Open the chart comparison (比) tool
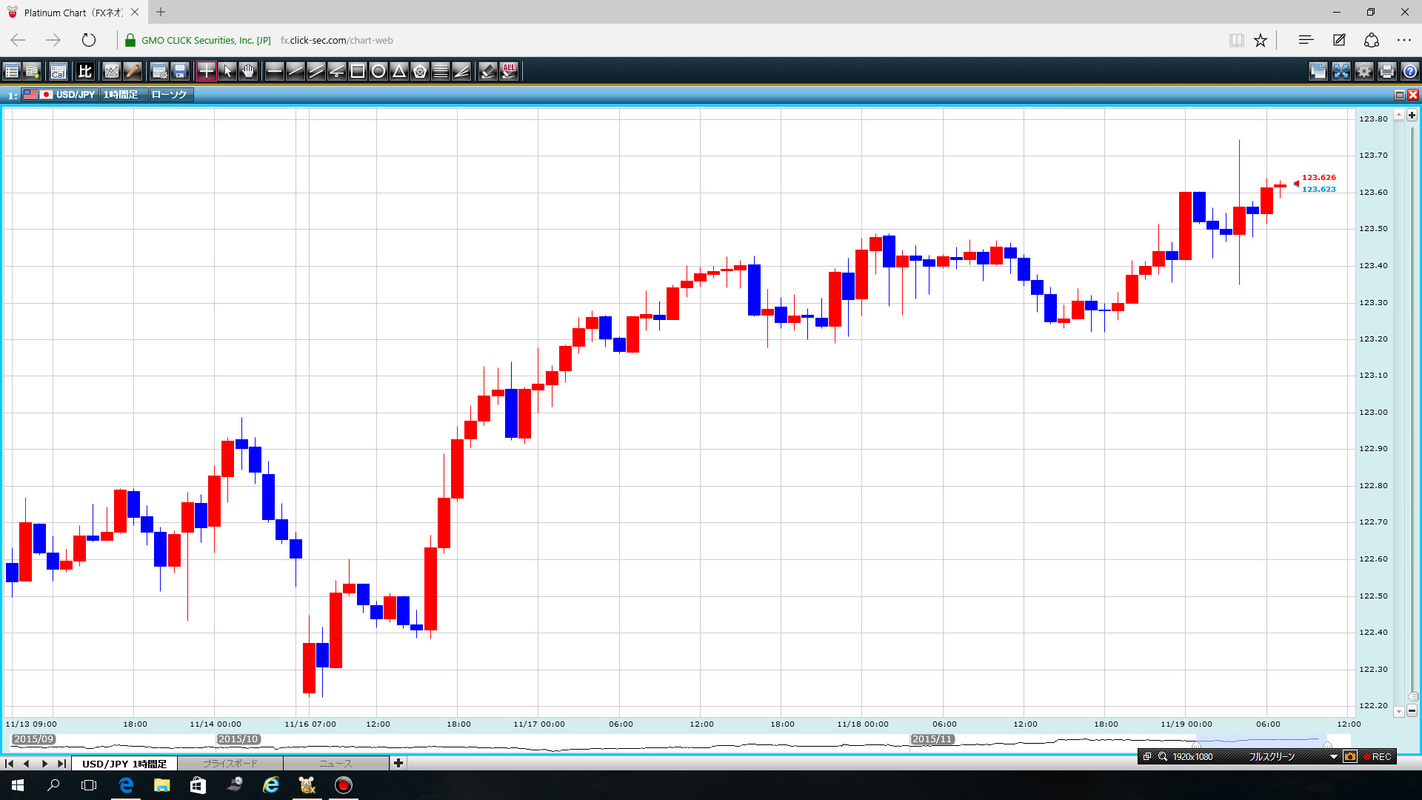 pyautogui.click(x=85, y=71)
